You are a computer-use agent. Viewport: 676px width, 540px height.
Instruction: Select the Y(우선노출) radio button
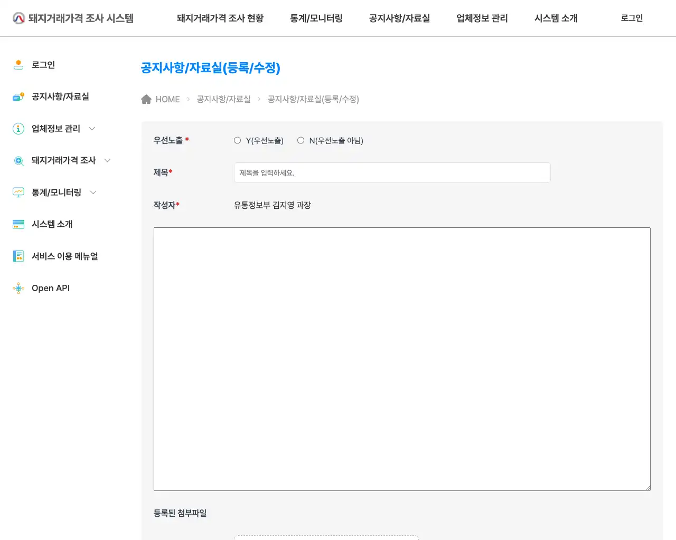[x=238, y=140]
